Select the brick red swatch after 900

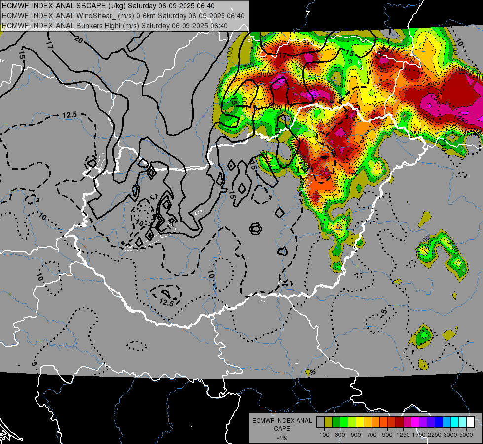(392, 422)
